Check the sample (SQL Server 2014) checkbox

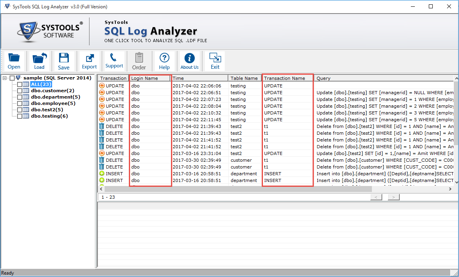pyautogui.click(x=12, y=78)
